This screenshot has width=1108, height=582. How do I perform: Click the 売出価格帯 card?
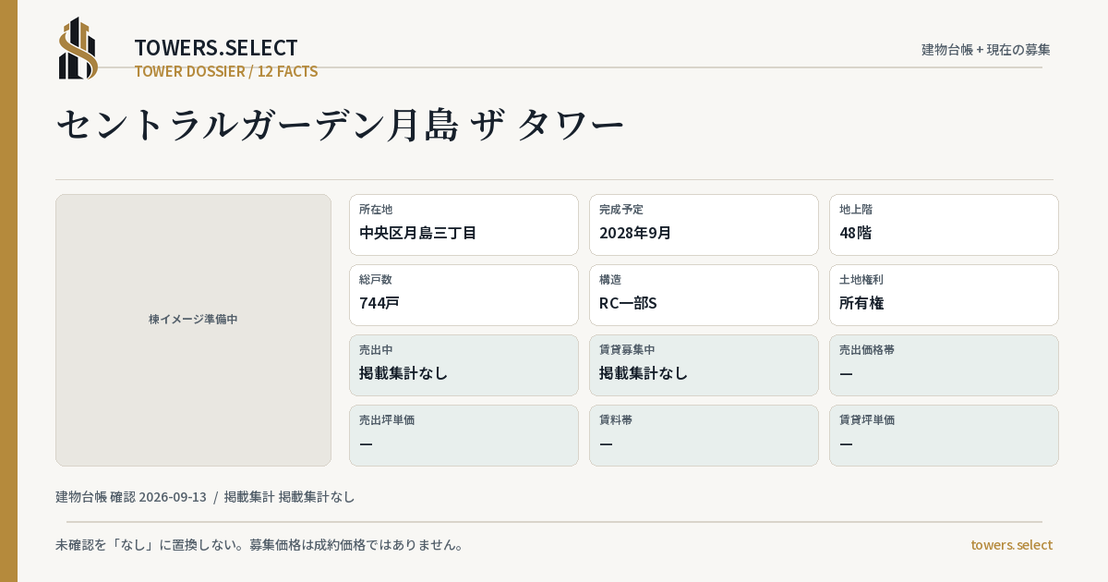pos(944,365)
